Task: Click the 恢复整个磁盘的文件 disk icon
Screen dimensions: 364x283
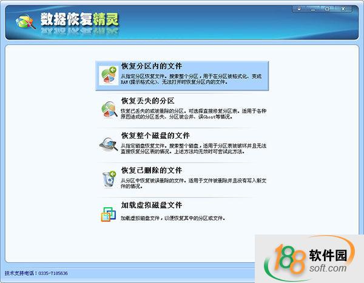Action: click(109, 144)
